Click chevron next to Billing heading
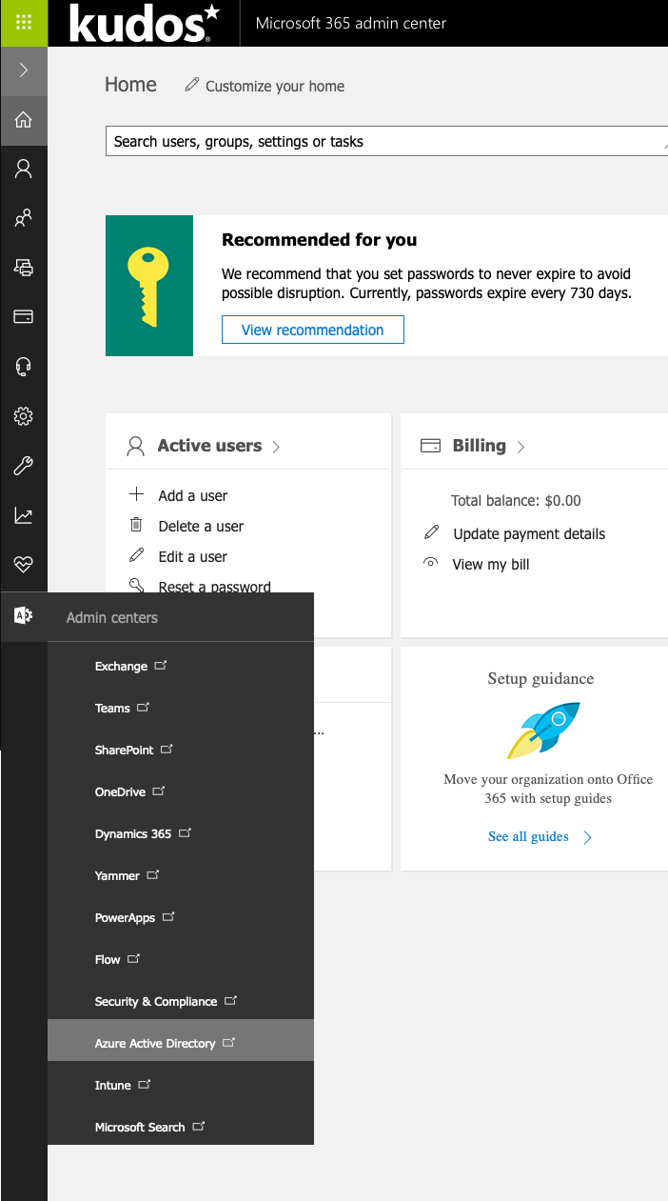This screenshot has height=1201, width=668. [521, 447]
